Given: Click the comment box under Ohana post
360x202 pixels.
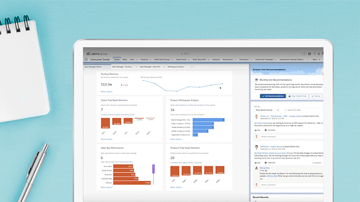Looking at the screenshot, I should tap(292, 137).
